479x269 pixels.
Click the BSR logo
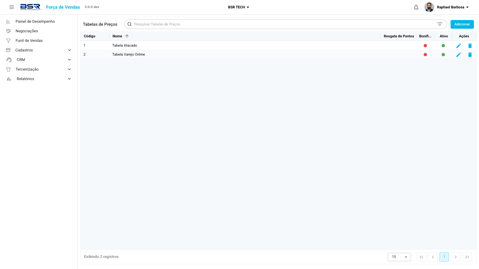point(30,7)
